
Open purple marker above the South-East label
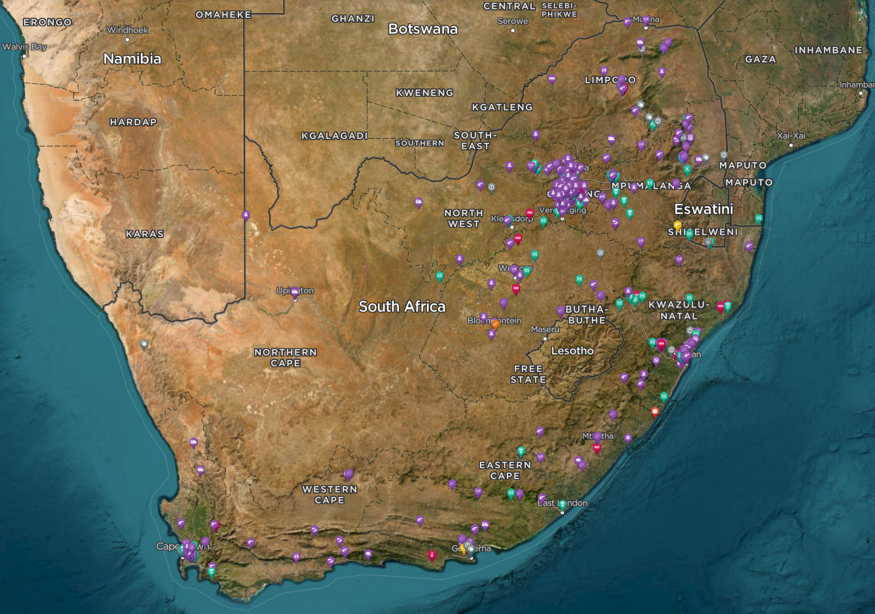click(x=536, y=135)
